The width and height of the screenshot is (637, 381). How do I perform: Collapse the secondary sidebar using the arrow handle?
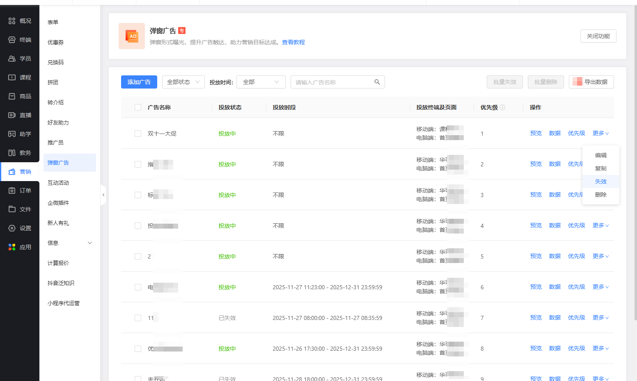(103, 195)
